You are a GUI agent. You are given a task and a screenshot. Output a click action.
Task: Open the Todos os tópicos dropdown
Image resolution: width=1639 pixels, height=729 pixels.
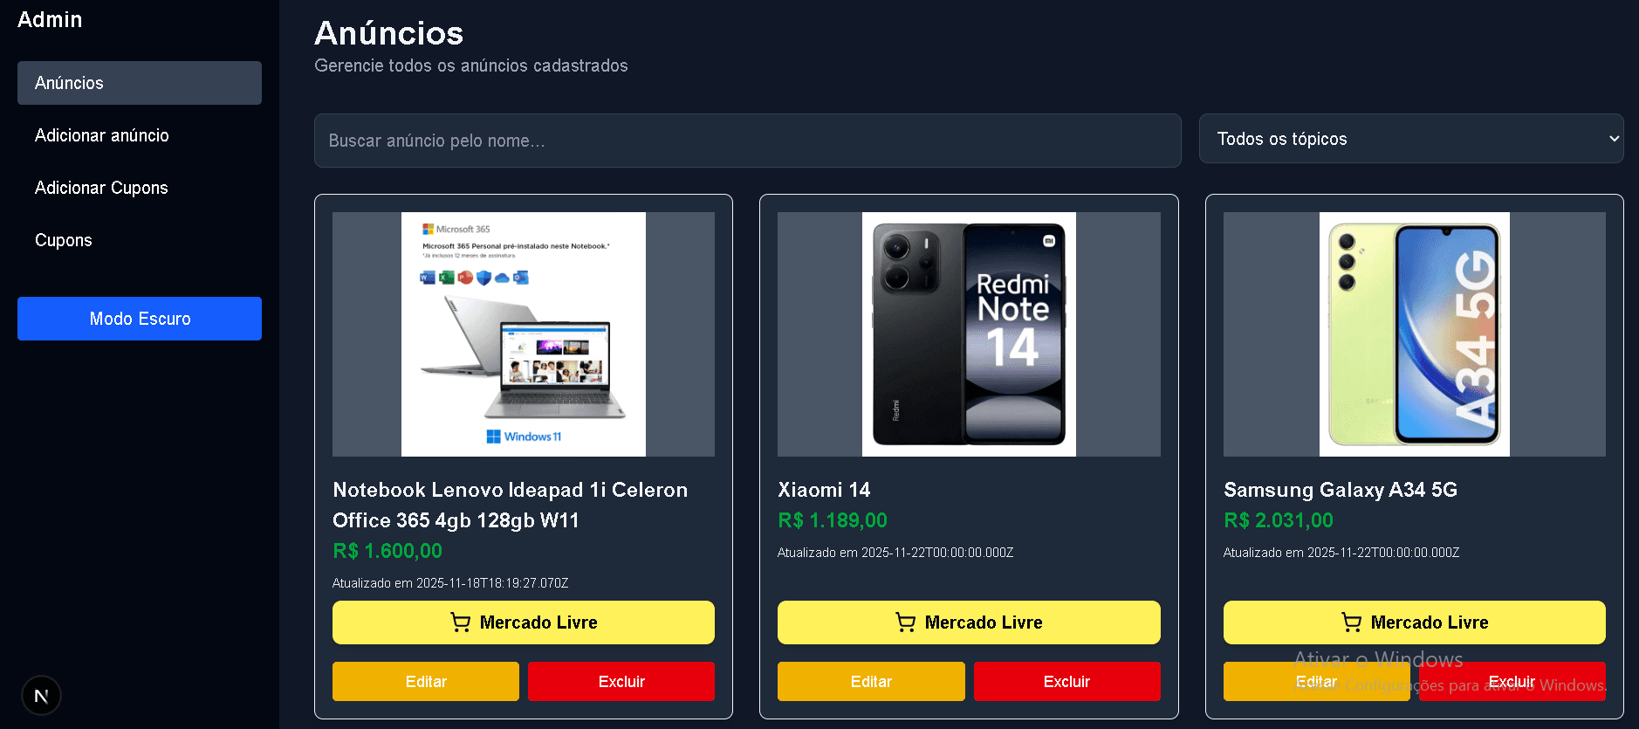tap(1410, 139)
